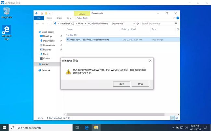Viewport: 211px width, 131px height.
Task: Switch to Large thumbnails view icon
Action: click(177, 118)
